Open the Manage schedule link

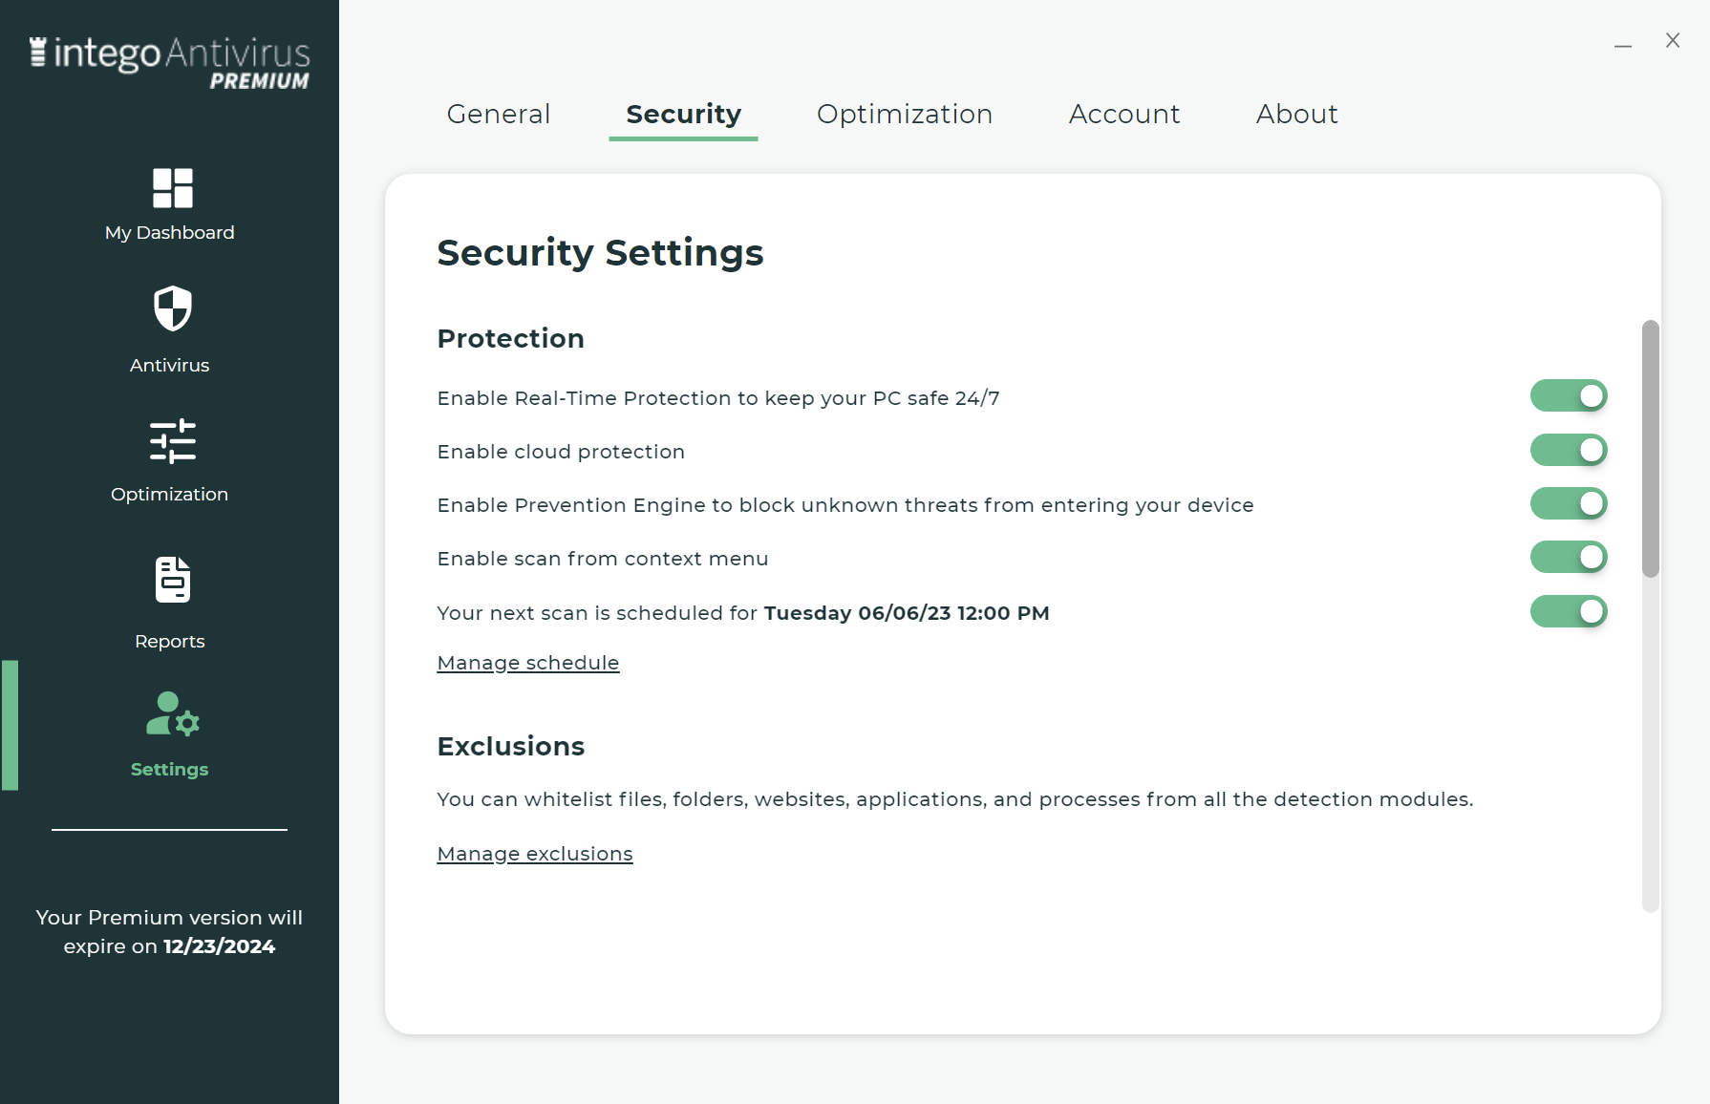(528, 663)
